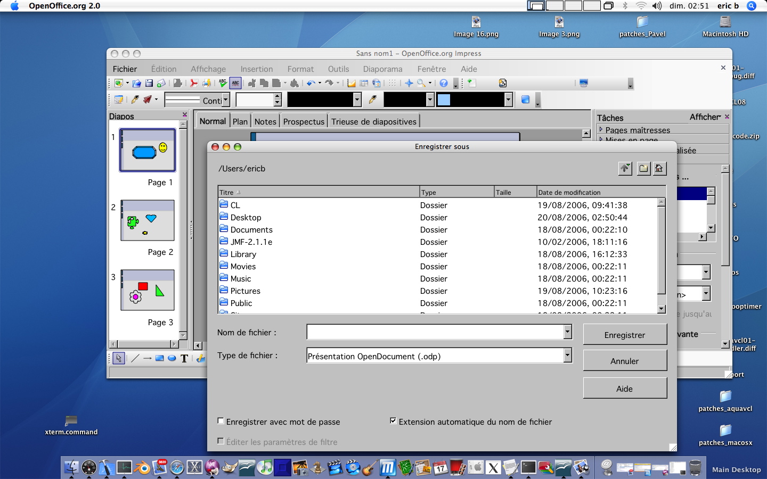Click the Document as E-mail icon
767x479 pixels.
[161, 83]
